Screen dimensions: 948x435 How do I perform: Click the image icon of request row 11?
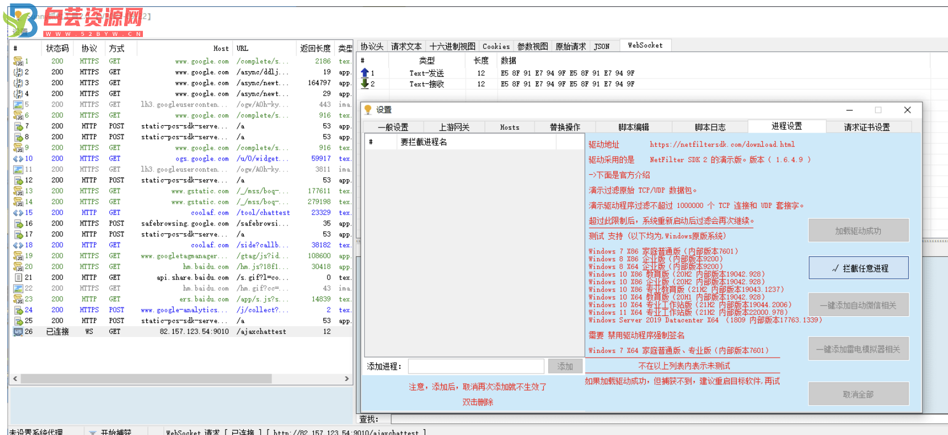(18, 170)
